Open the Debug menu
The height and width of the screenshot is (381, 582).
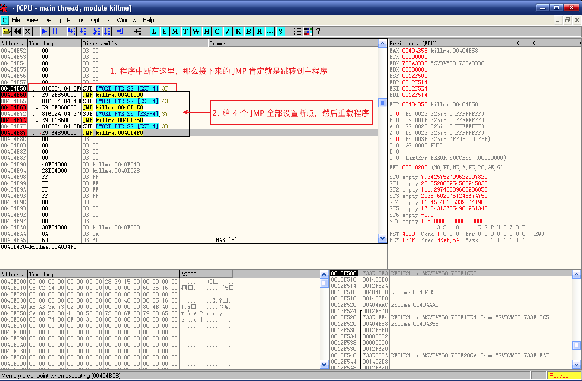(x=52, y=20)
